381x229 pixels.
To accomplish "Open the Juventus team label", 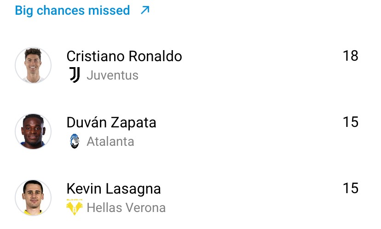I will point(112,75).
